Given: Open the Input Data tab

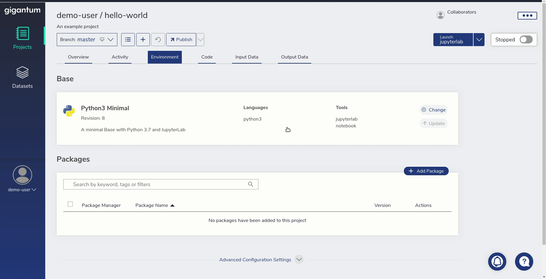Looking at the screenshot, I should point(247,57).
